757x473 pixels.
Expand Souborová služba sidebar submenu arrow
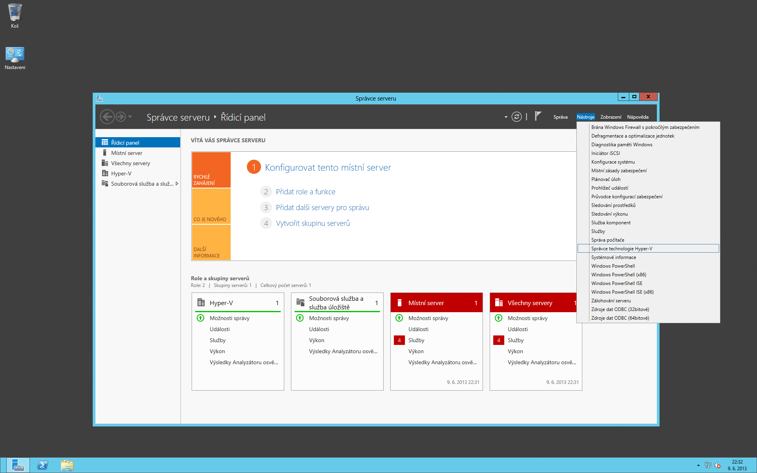[177, 184]
